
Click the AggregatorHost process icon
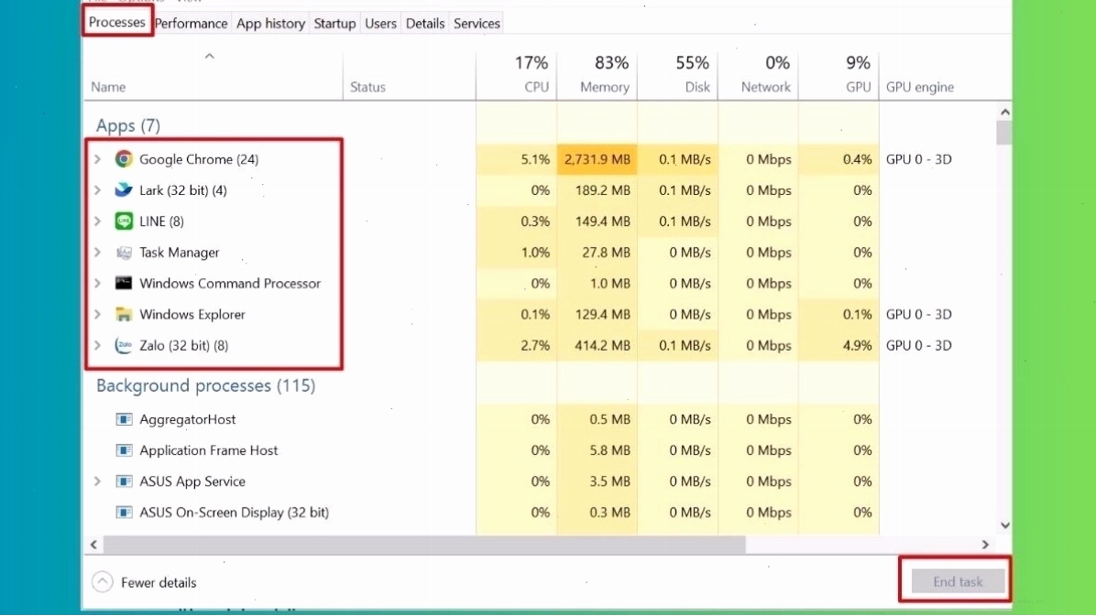(124, 419)
